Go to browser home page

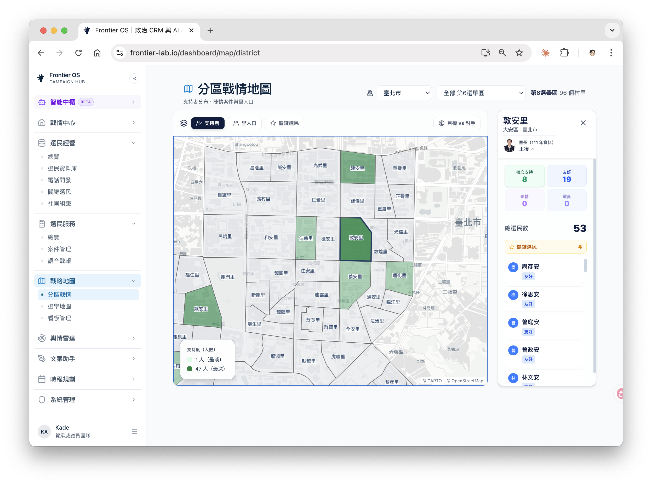[97, 53]
